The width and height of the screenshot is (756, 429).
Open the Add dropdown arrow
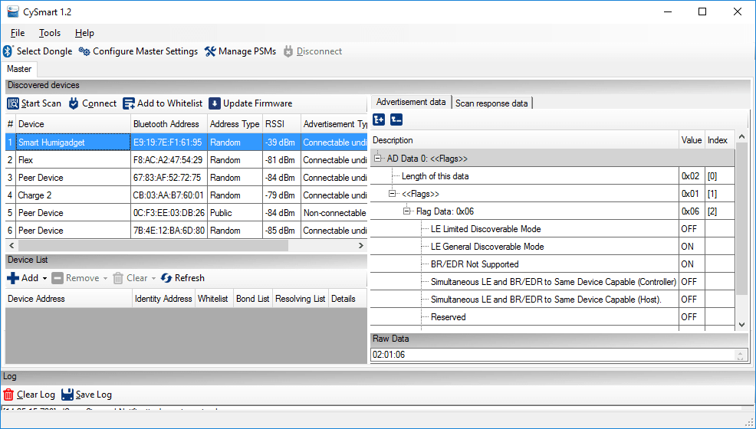[x=44, y=279]
